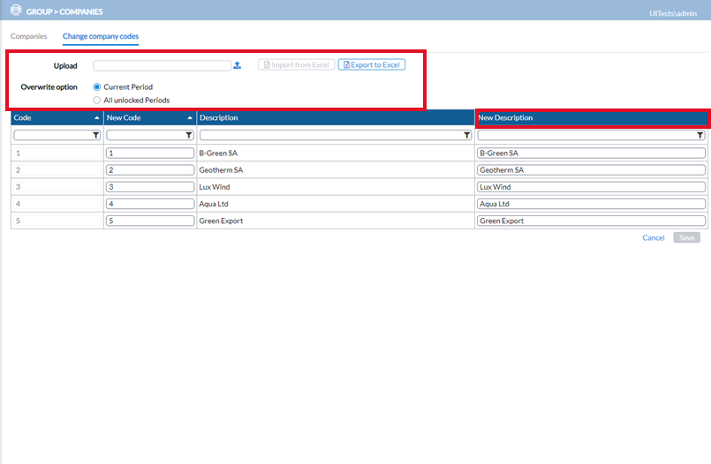Click the Import from Excel button

point(297,64)
